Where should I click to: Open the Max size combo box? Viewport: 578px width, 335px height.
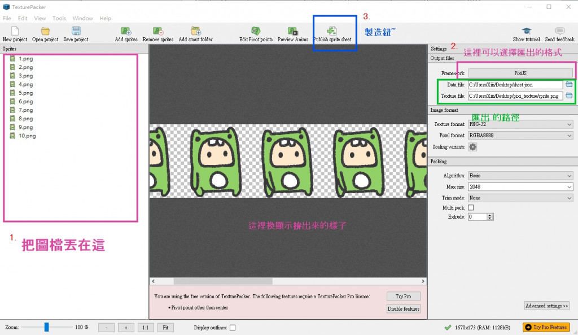click(x=520, y=186)
